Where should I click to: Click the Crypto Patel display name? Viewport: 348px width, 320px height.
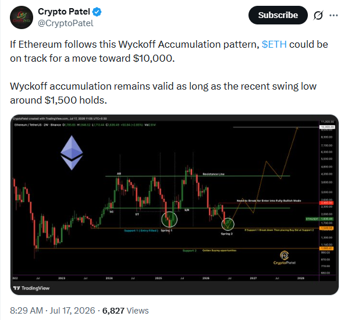point(63,12)
